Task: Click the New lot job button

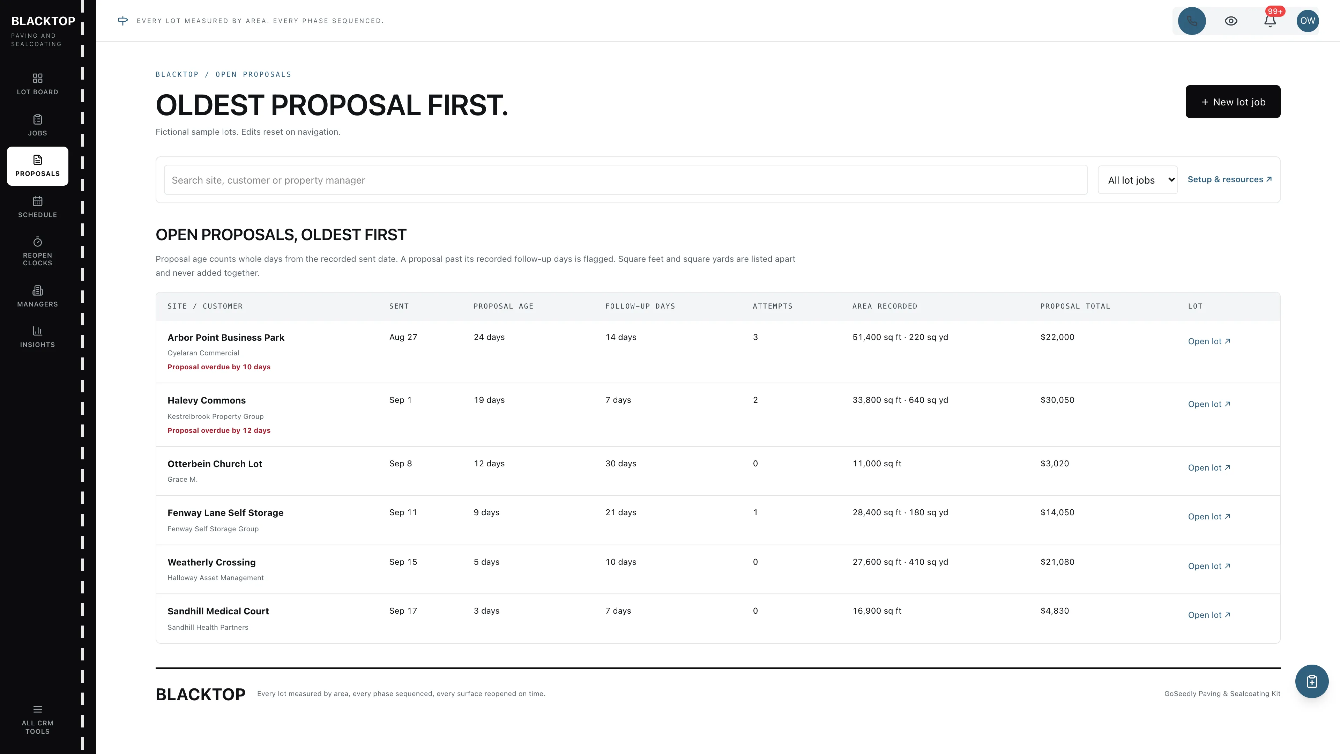Action: click(x=1233, y=102)
